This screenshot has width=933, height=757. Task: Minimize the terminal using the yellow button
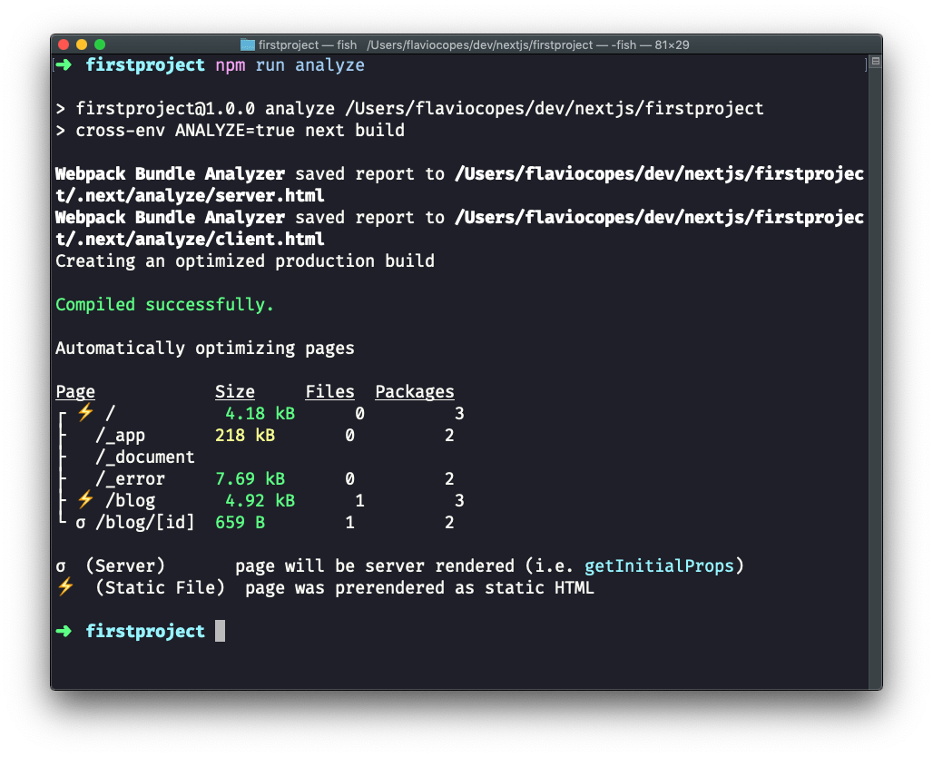click(82, 44)
